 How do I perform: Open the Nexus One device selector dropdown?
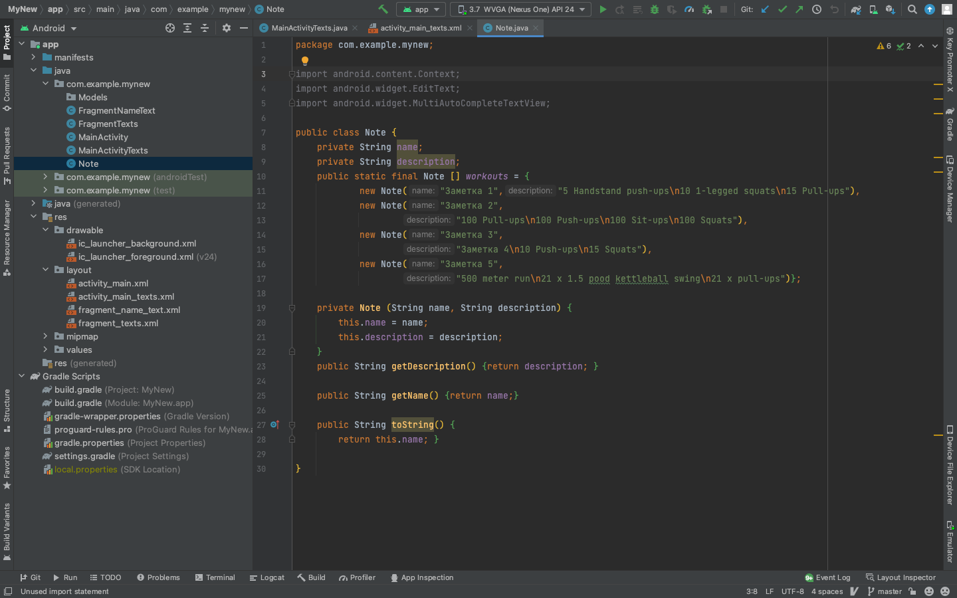click(x=521, y=9)
